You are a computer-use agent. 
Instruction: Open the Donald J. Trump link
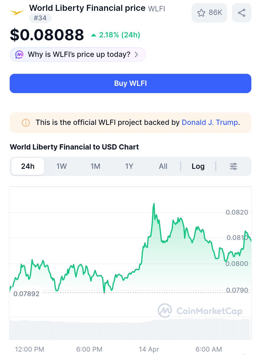pyautogui.click(x=210, y=123)
